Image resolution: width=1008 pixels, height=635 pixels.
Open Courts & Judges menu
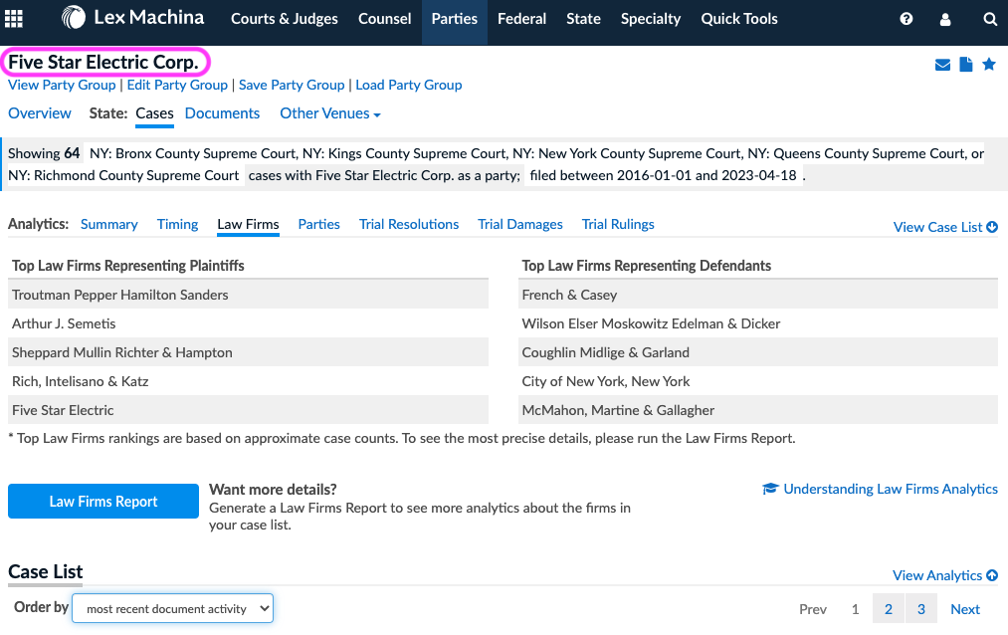pos(284,19)
